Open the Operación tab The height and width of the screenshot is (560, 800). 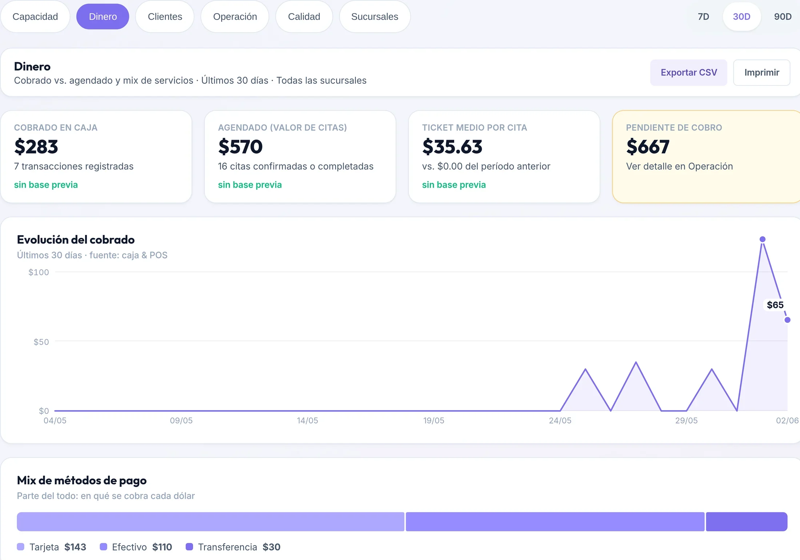235,17
